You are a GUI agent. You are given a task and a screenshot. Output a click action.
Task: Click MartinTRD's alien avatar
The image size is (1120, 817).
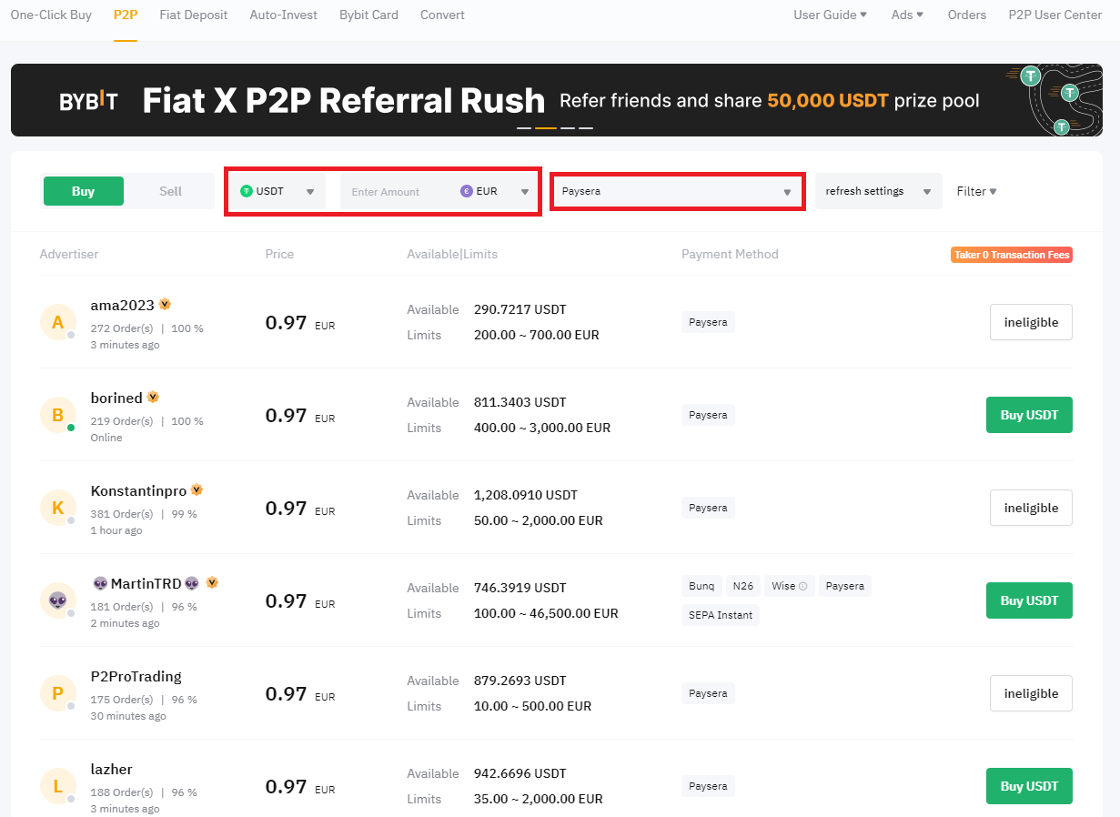(x=57, y=600)
